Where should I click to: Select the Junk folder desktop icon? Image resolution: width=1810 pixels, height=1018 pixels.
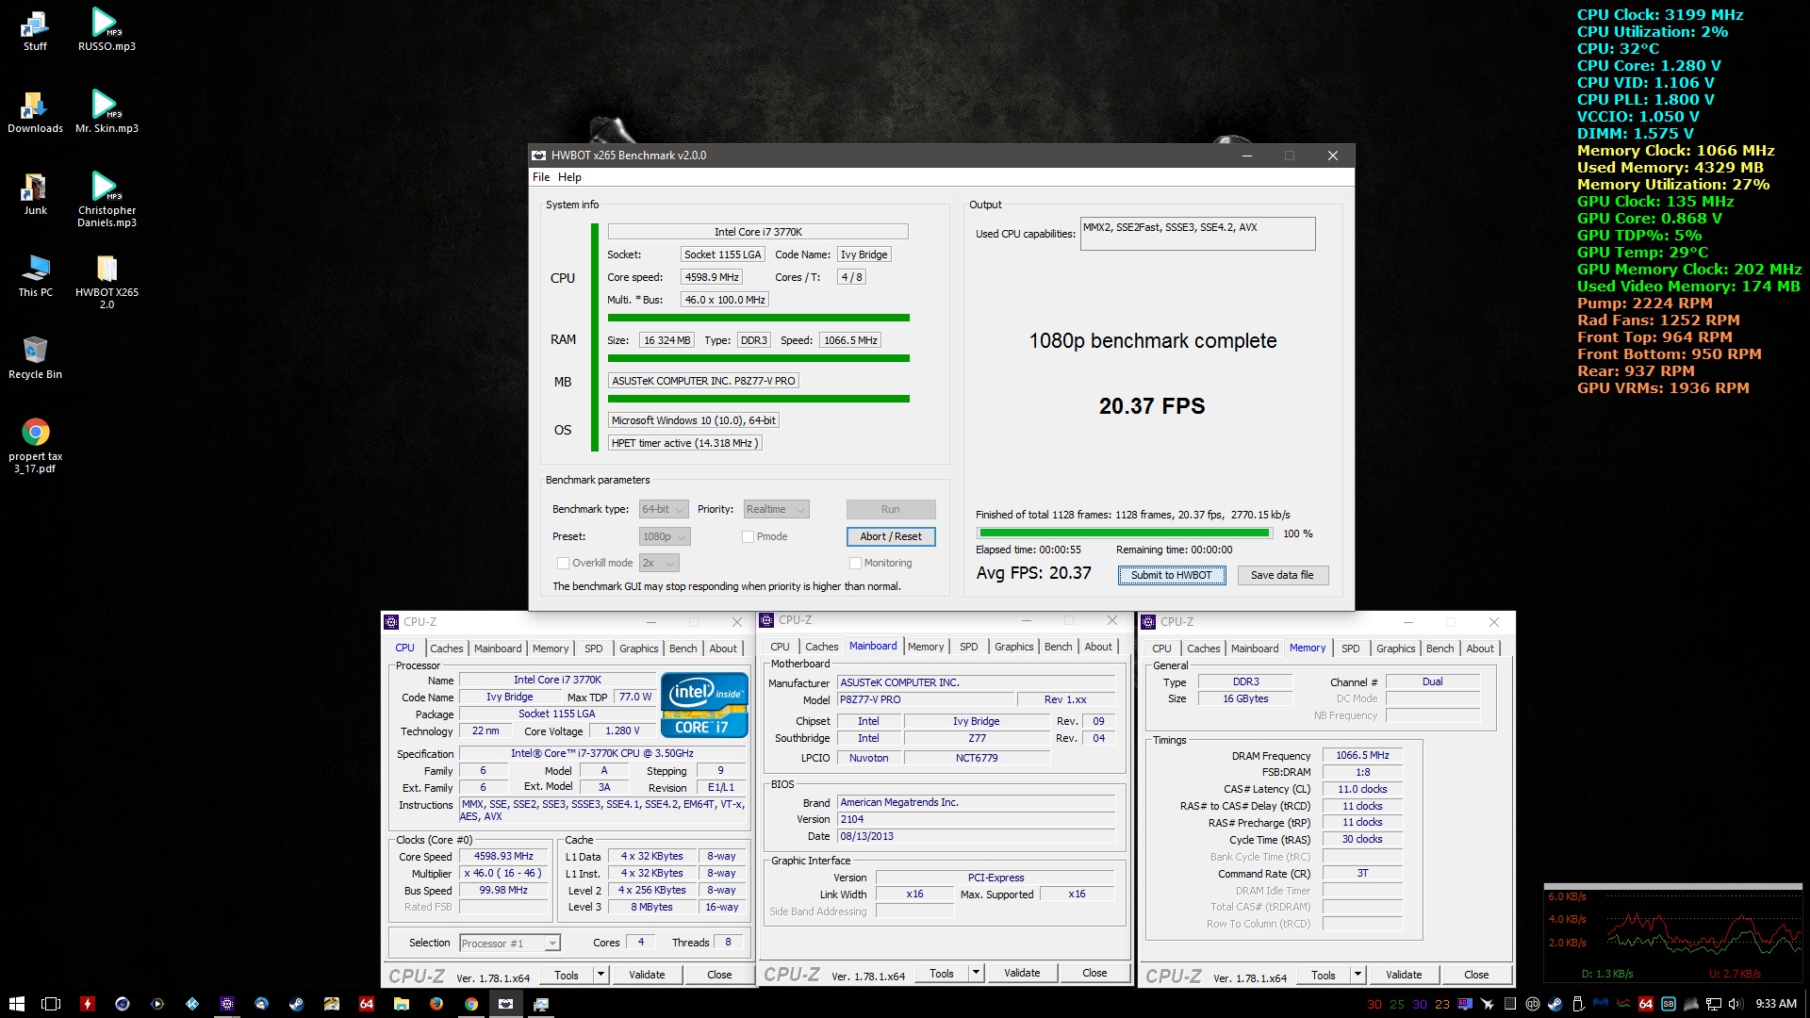pyautogui.click(x=35, y=194)
